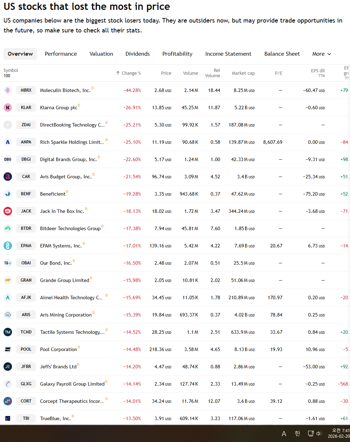Open the Pool Corporation name link
The image size is (350, 442).
coord(58,349)
